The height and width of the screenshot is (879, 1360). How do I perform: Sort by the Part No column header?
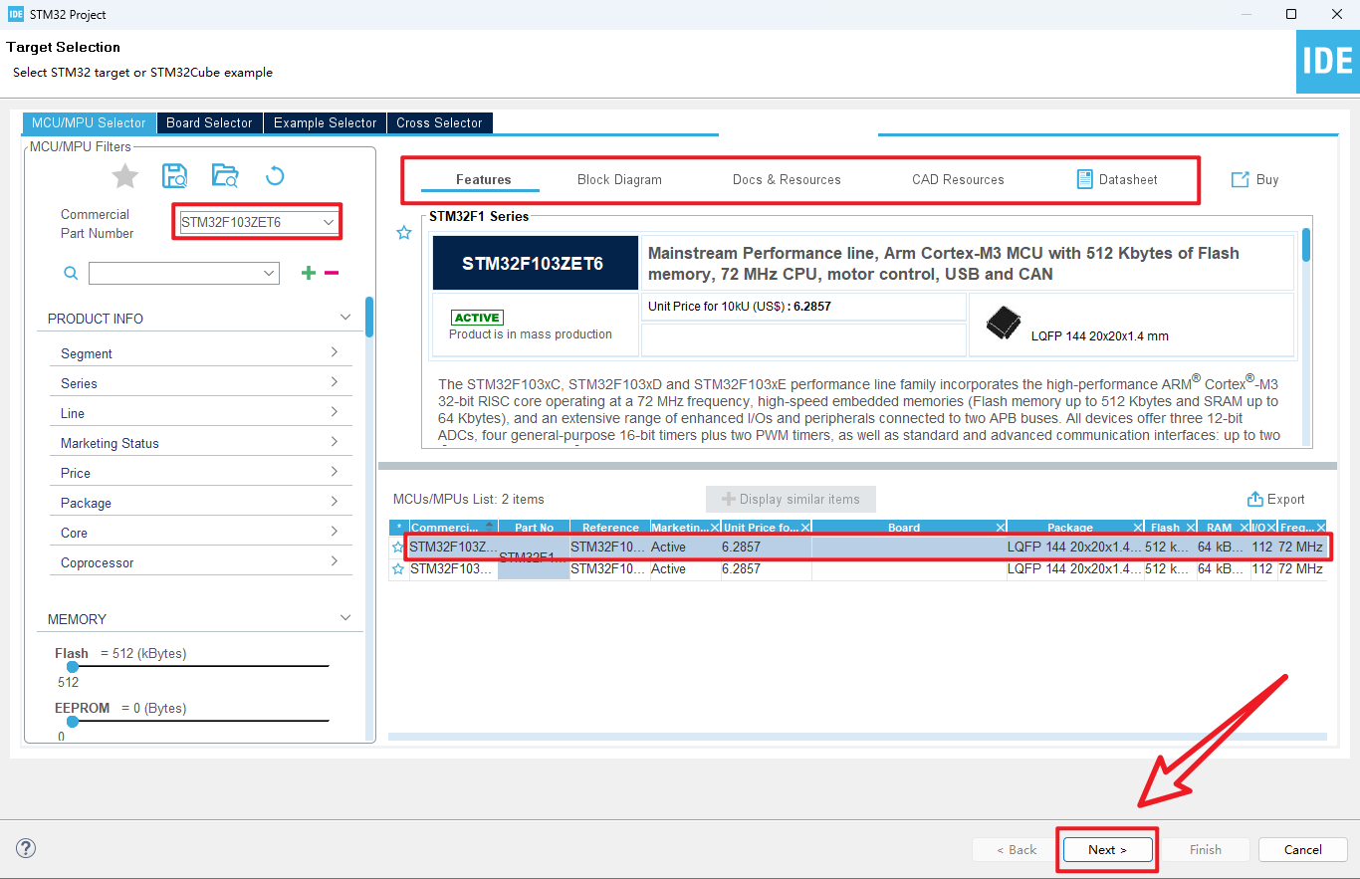[534, 528]
